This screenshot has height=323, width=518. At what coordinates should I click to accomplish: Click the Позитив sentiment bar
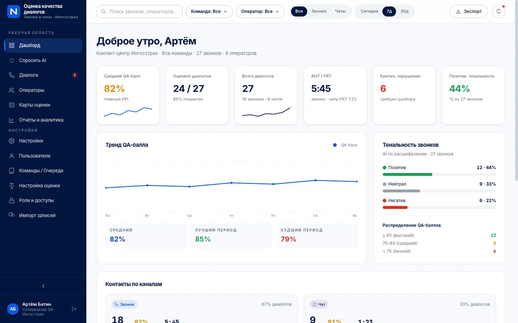coord(439,174)
